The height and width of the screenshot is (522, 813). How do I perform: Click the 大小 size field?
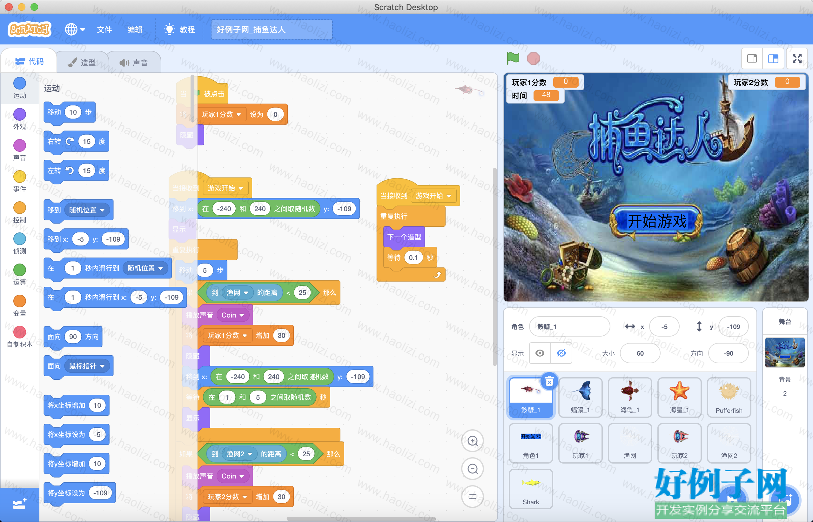(x=640, y=353)
